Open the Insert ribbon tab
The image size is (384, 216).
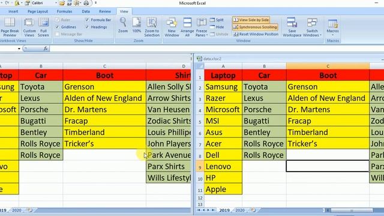coord(13,11)
